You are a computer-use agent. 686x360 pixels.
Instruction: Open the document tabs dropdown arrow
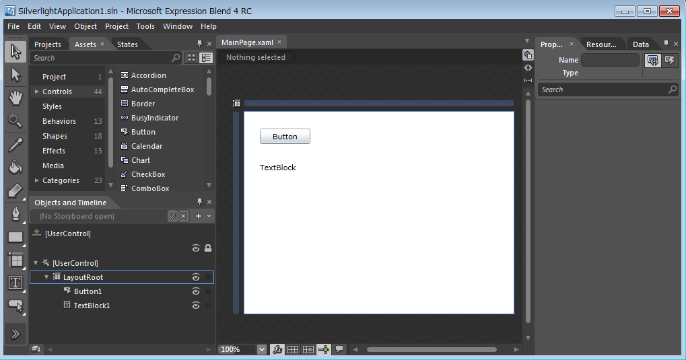click(526, 41)
